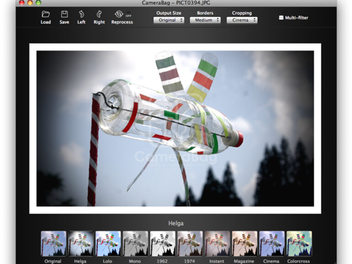Viewport: 352px width, 264px height.
Task: Enable the Multi-filter checkbox
Action: pos(281,18)
